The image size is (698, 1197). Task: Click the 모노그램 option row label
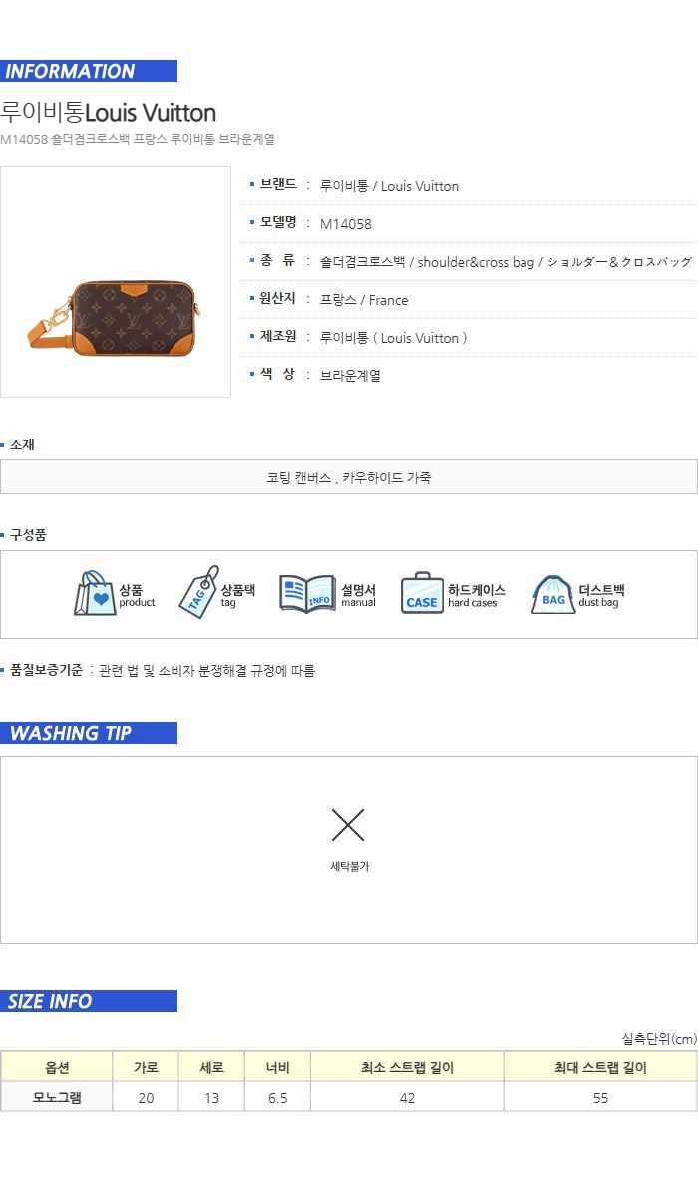click(57, 1097)
